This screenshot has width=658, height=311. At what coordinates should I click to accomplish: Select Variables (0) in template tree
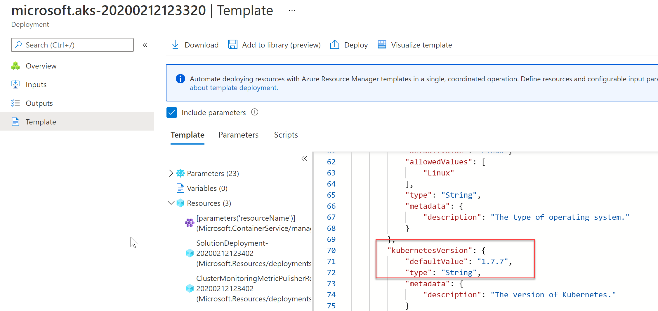207,188
